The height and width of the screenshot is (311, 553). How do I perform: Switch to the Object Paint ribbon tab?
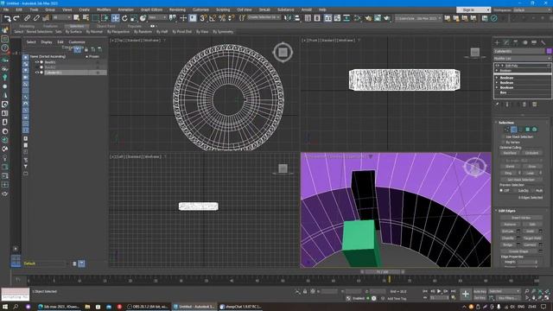tap(105, 26)
